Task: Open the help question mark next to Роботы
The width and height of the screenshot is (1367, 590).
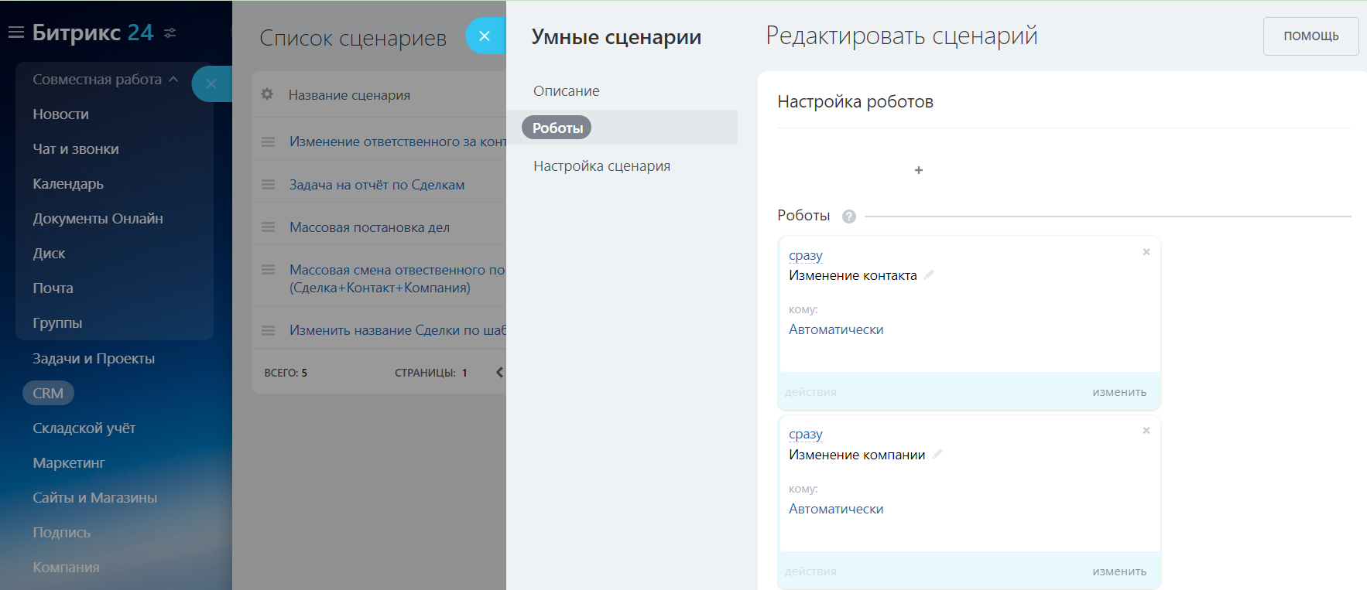Action: click(849, 217)
